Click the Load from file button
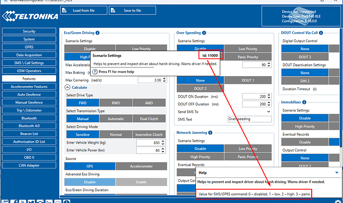The height and width of the screenshot is (203, 343). [x=84, y=10]
